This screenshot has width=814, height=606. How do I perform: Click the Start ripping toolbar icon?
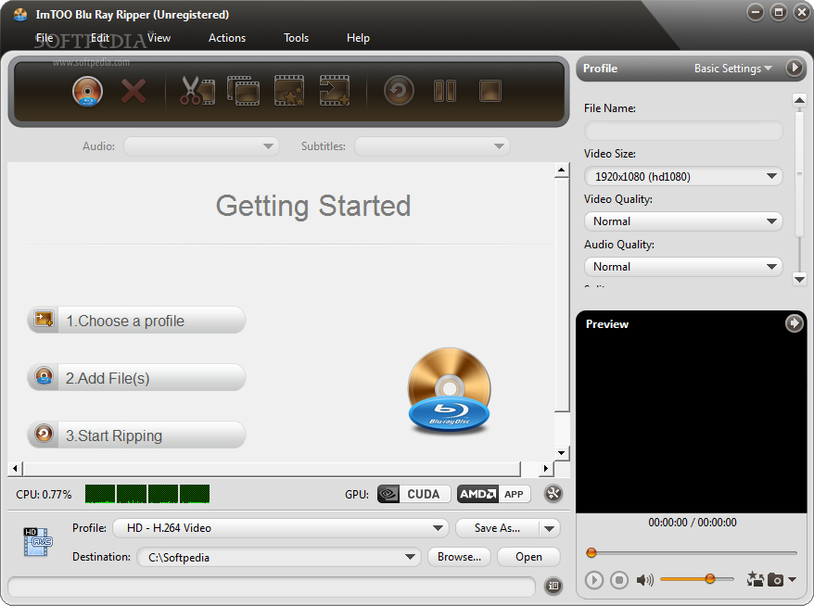pos(399,92)
